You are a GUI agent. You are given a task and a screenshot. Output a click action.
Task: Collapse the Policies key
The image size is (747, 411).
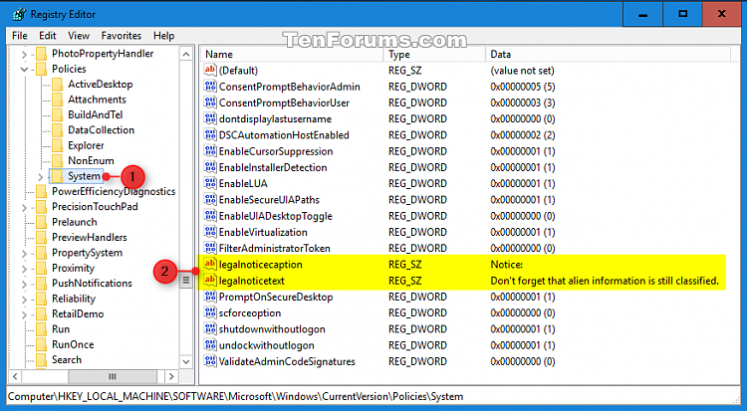click(24, 70)
